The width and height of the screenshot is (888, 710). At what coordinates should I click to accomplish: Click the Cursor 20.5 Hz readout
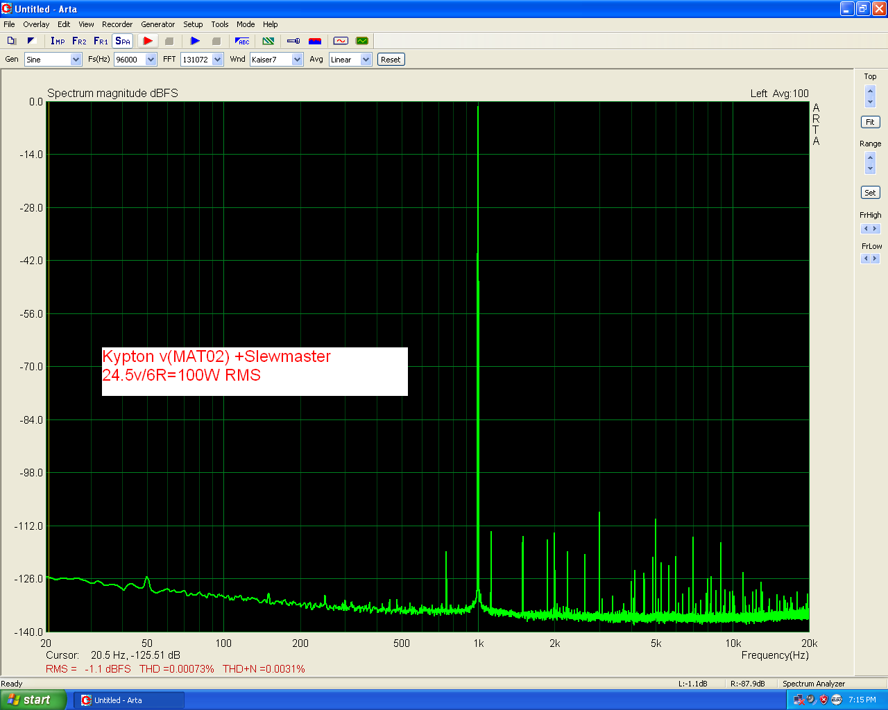113,655
